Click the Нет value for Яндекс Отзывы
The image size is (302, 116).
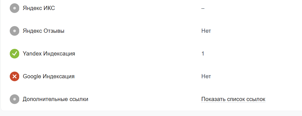(206, 31)
